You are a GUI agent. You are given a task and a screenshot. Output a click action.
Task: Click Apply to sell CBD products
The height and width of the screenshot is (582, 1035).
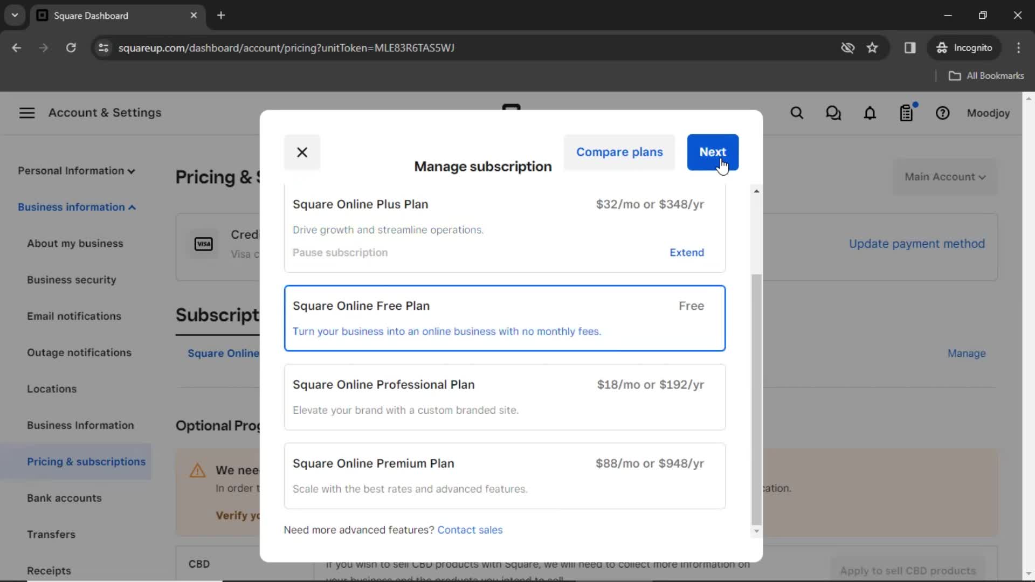pyautogui.click(x=908, y=571)
